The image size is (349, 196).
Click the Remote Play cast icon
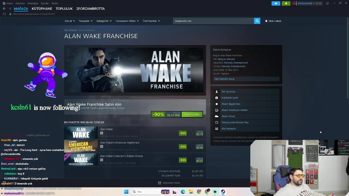pyautogui.click(x=217, y=122)
